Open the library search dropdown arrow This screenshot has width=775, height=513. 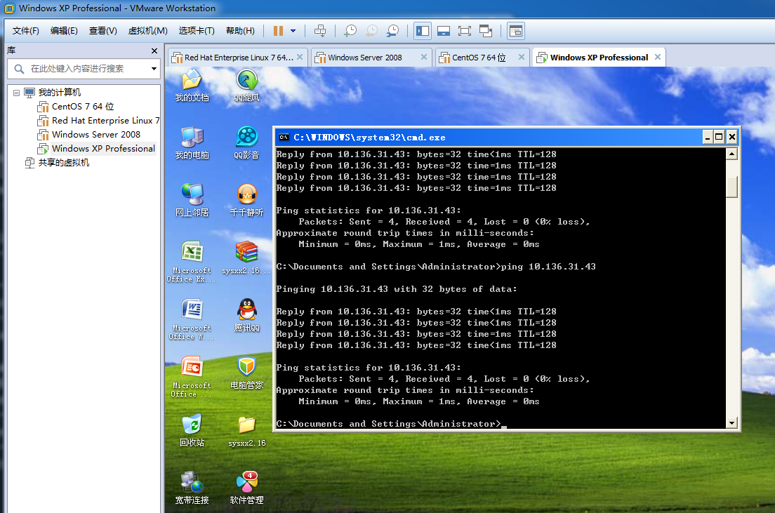point(154,69)
